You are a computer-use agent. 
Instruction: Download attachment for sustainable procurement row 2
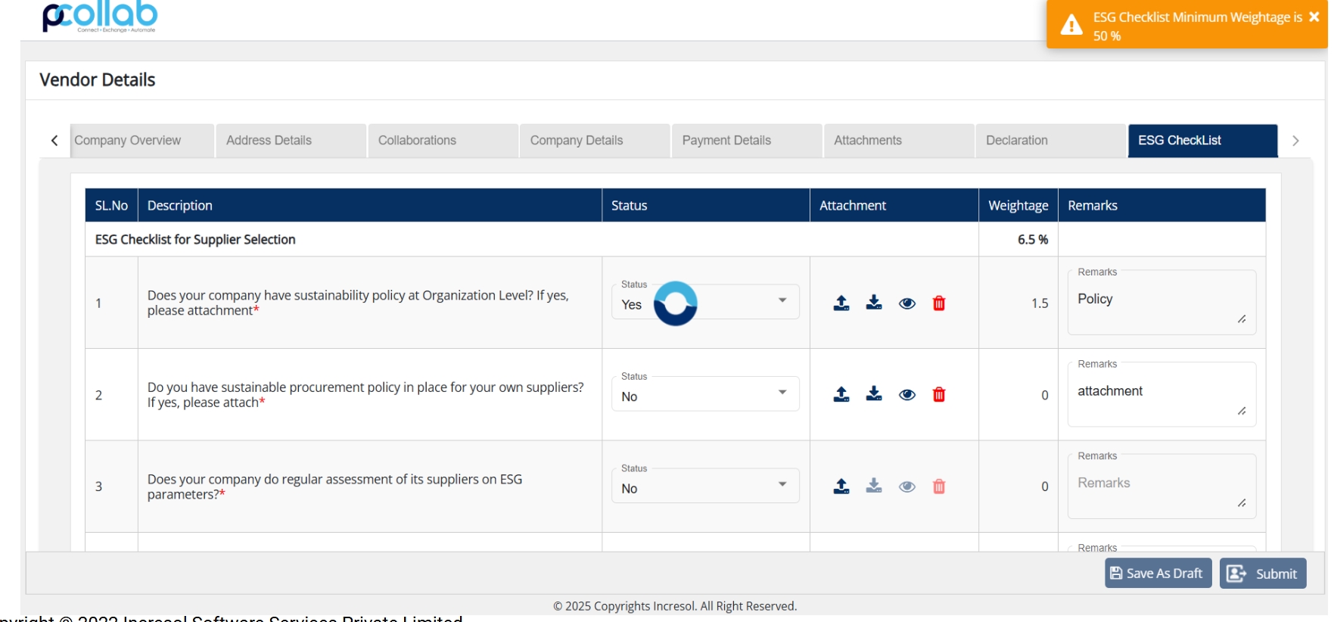click(874, 394)
